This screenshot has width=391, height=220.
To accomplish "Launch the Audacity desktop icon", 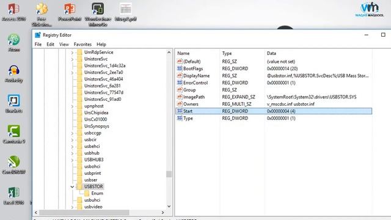I will [13, 73].
